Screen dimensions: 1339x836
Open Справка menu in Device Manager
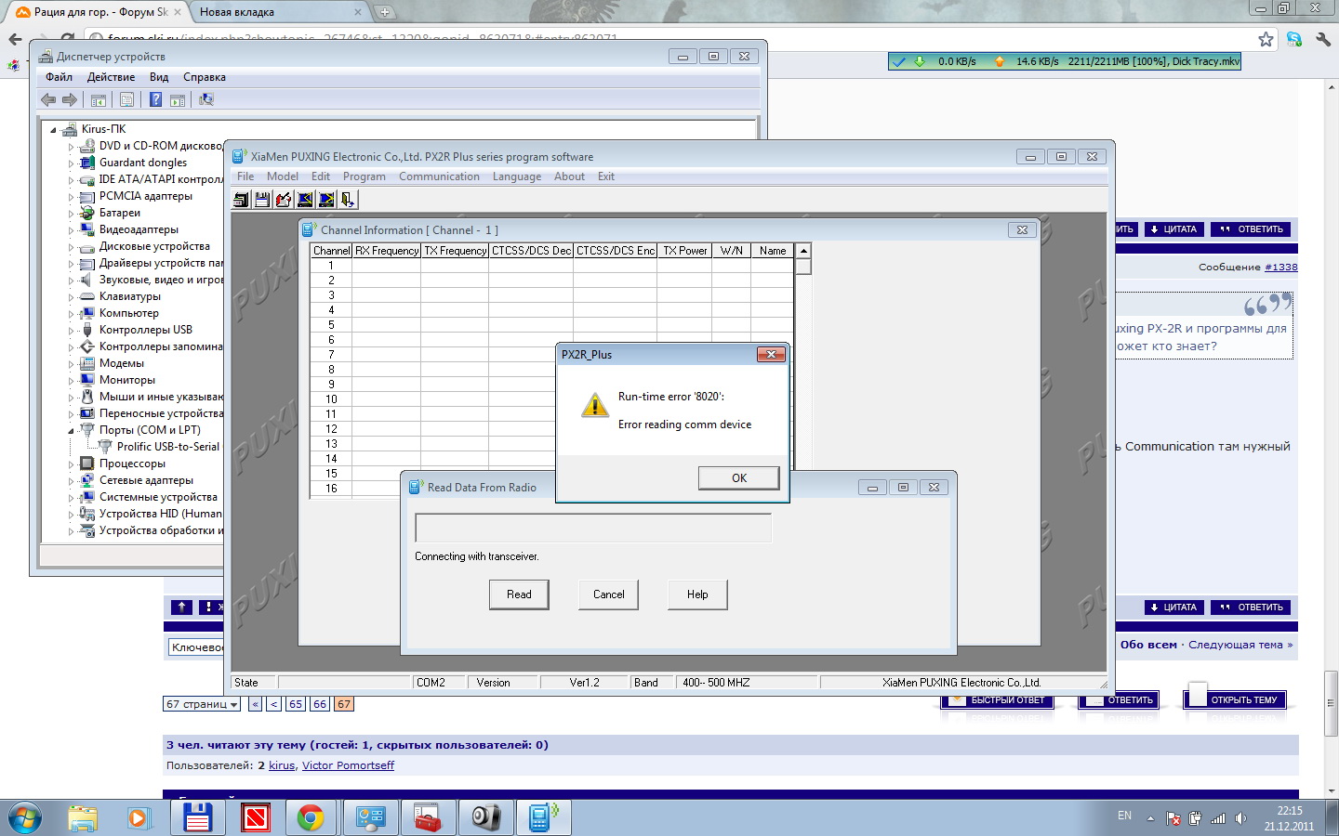coord(205,77)
